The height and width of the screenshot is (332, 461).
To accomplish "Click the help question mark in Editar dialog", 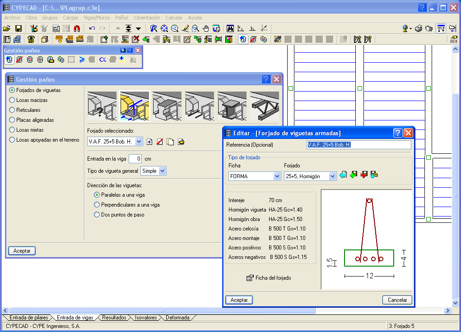I will coord(397,133).
